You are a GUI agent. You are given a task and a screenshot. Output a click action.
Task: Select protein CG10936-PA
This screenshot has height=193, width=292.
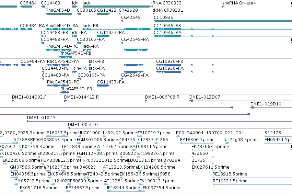170,68
